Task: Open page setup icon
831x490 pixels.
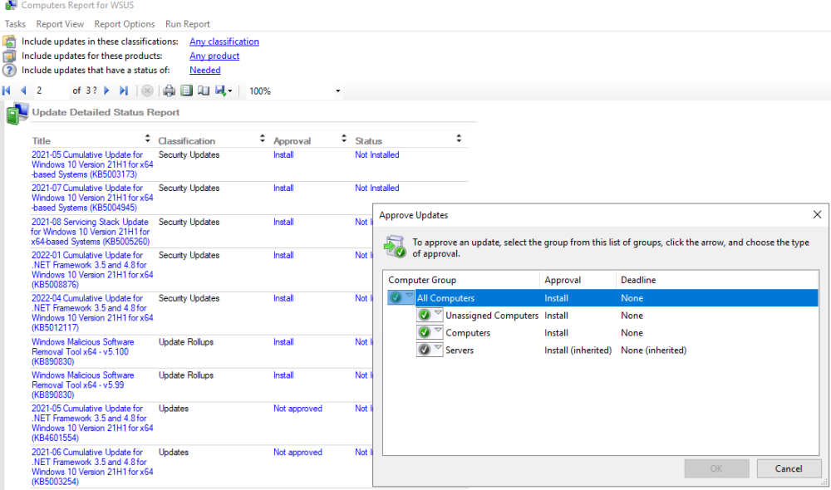Action: 204,91
